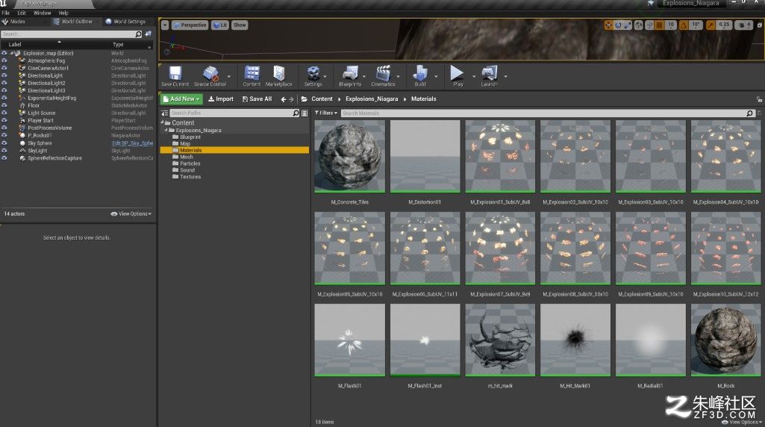Open Edit BP_Sky_Sphere link
This screenshot has width=765, height=427.
[132, 143]
